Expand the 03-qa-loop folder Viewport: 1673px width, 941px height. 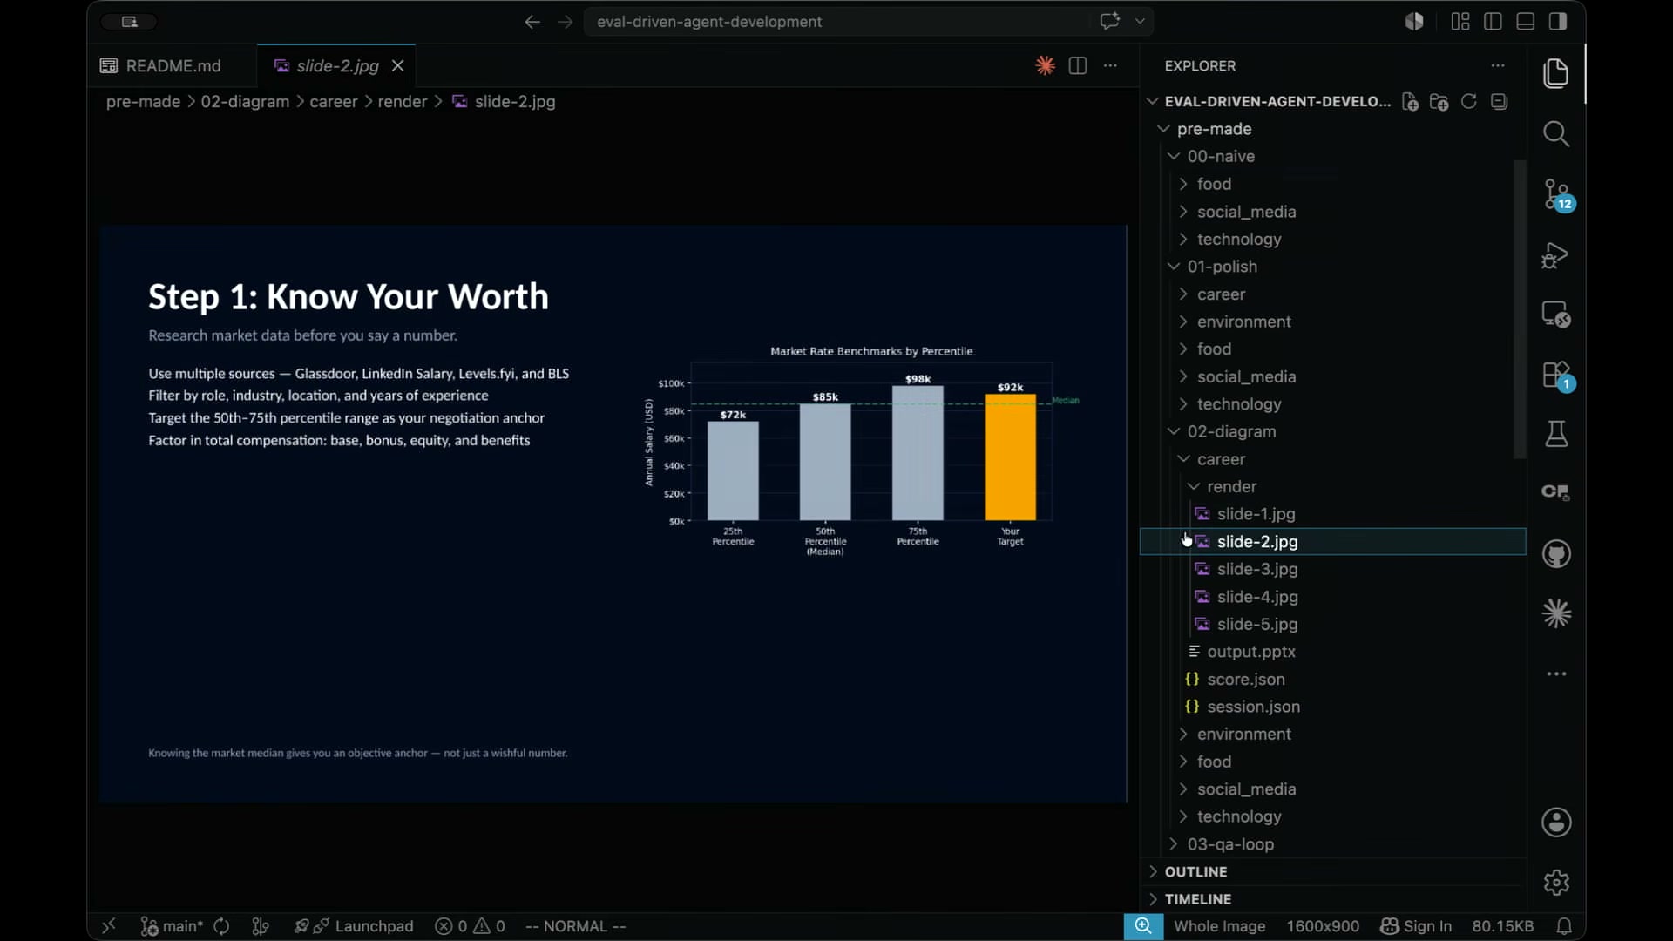click(x=1230, y=844)
